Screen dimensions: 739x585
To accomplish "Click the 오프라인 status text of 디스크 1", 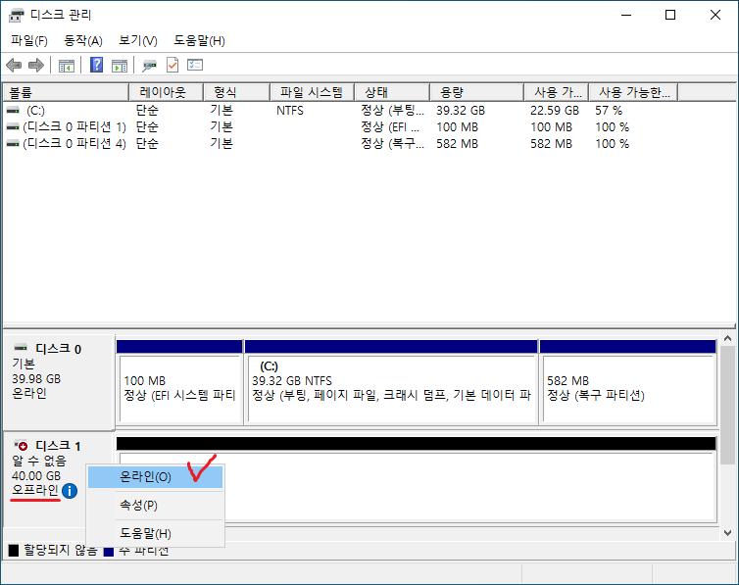I will (x=35, y=490).
